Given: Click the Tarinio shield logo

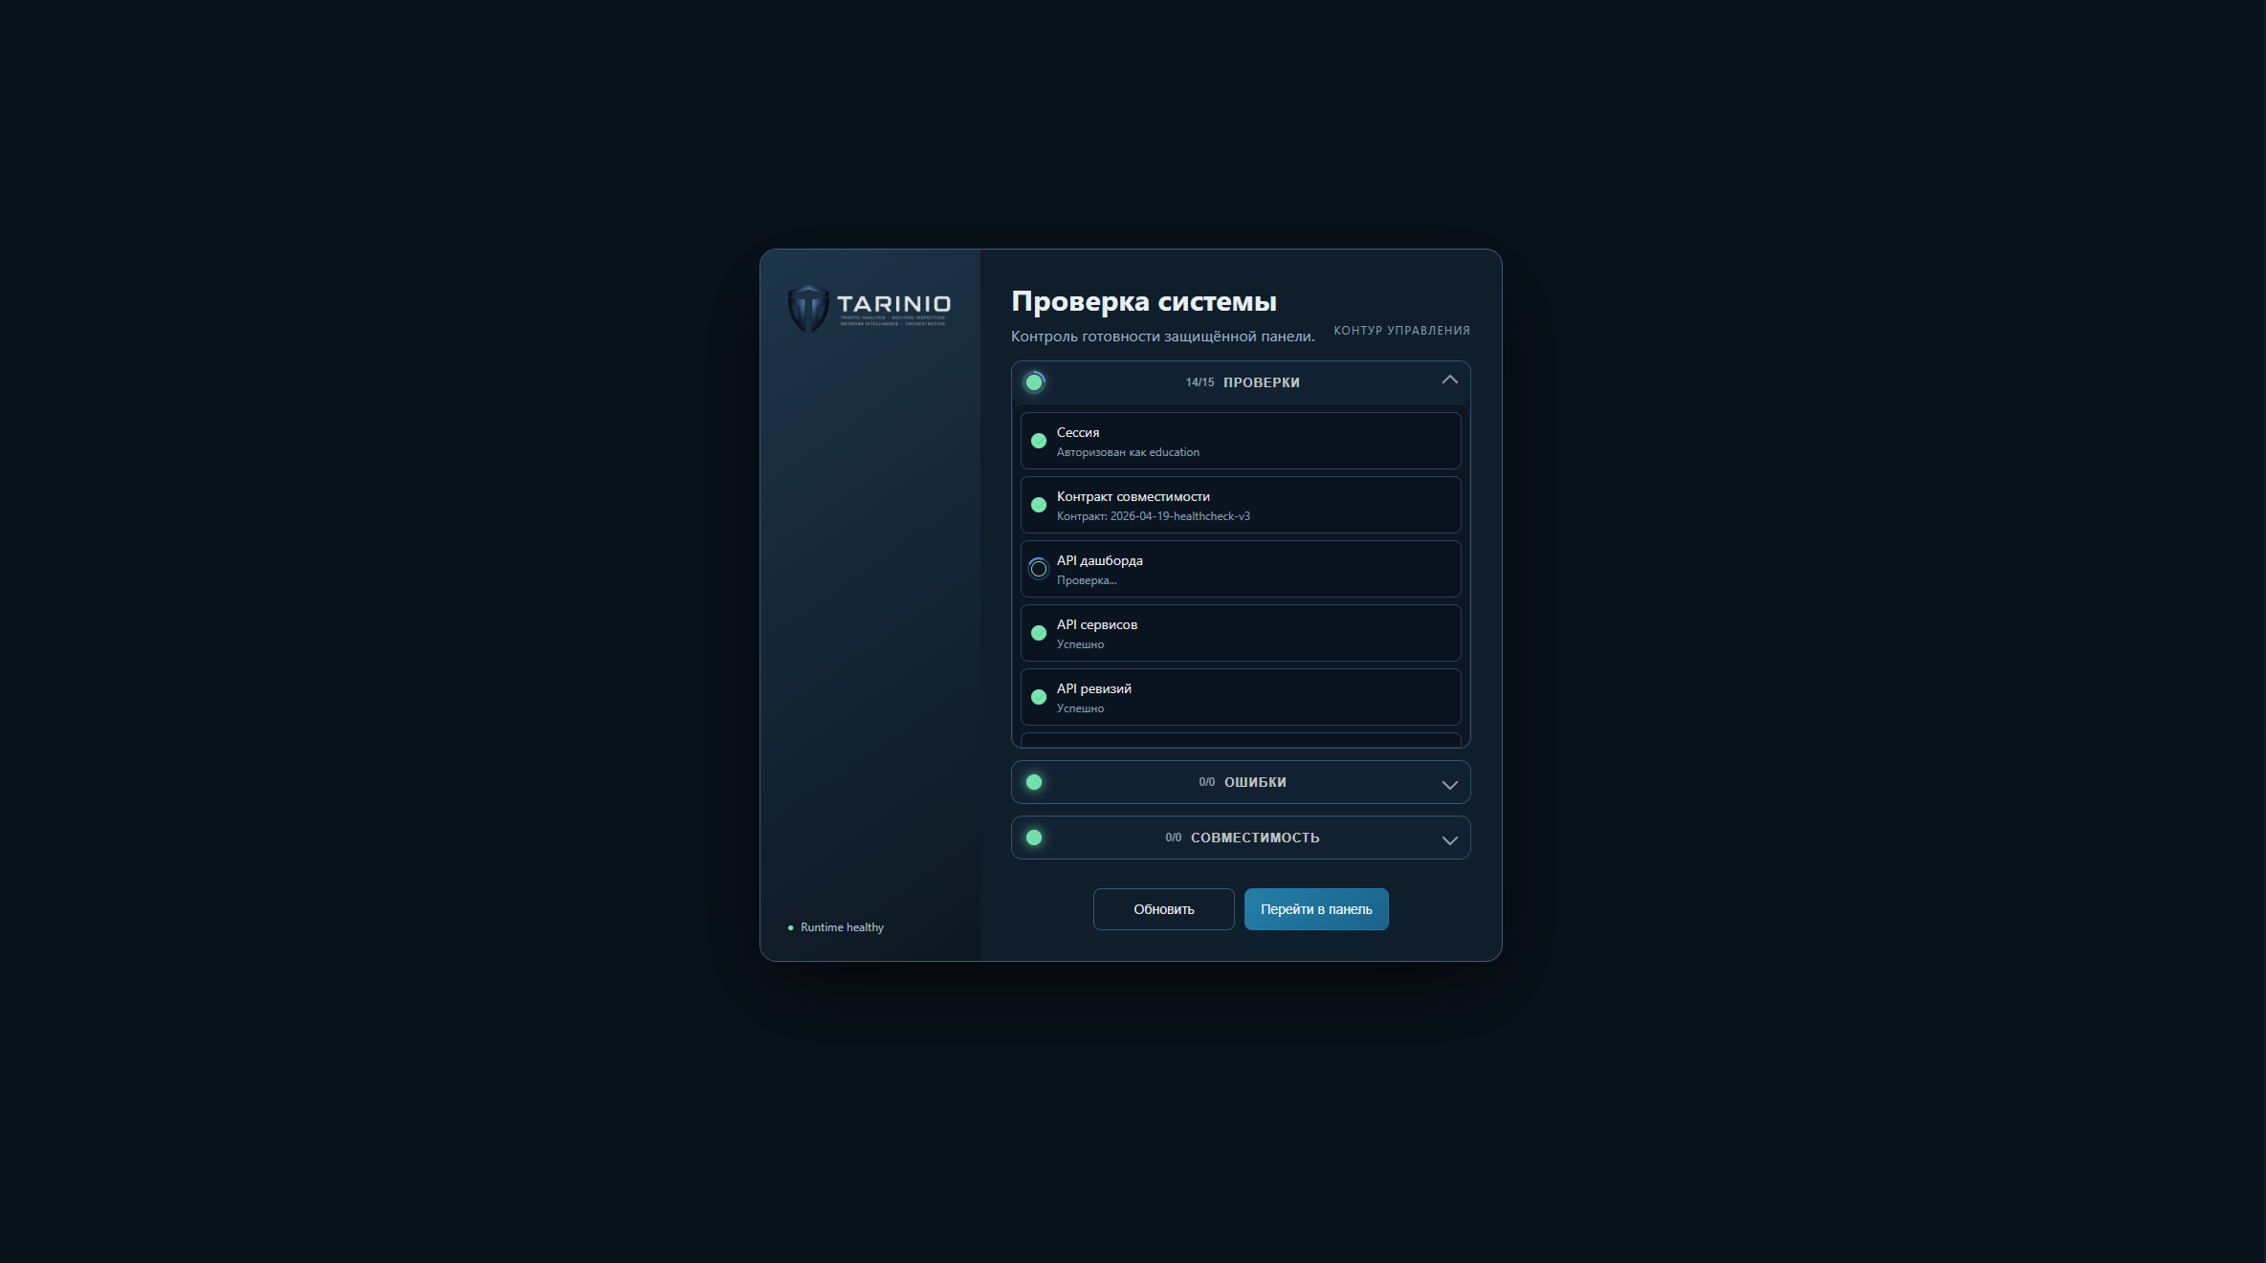Looking at the screenshot, I should point(807,309).
